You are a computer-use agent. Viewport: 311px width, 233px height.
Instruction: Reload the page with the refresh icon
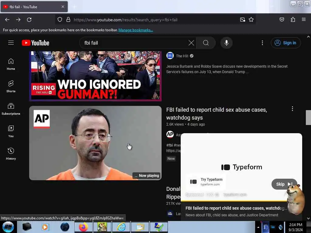(x=29, y=20)
